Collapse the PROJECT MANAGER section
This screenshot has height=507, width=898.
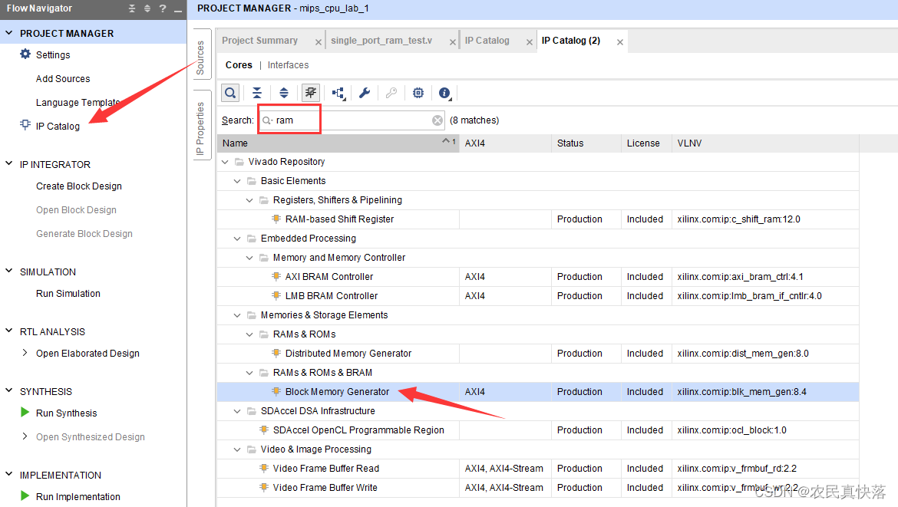click(x=9, y=34)
